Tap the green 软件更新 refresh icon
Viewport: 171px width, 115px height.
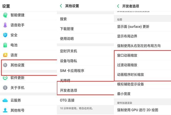tap(5, 78)
